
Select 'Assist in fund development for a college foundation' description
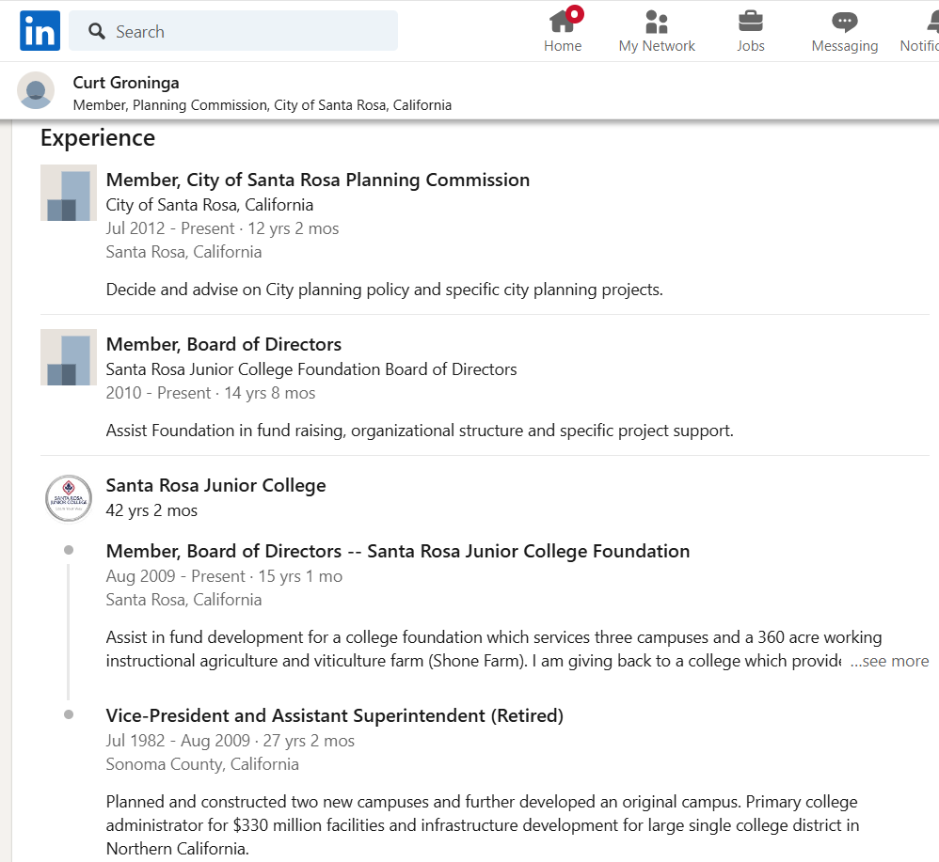[494, 649]
